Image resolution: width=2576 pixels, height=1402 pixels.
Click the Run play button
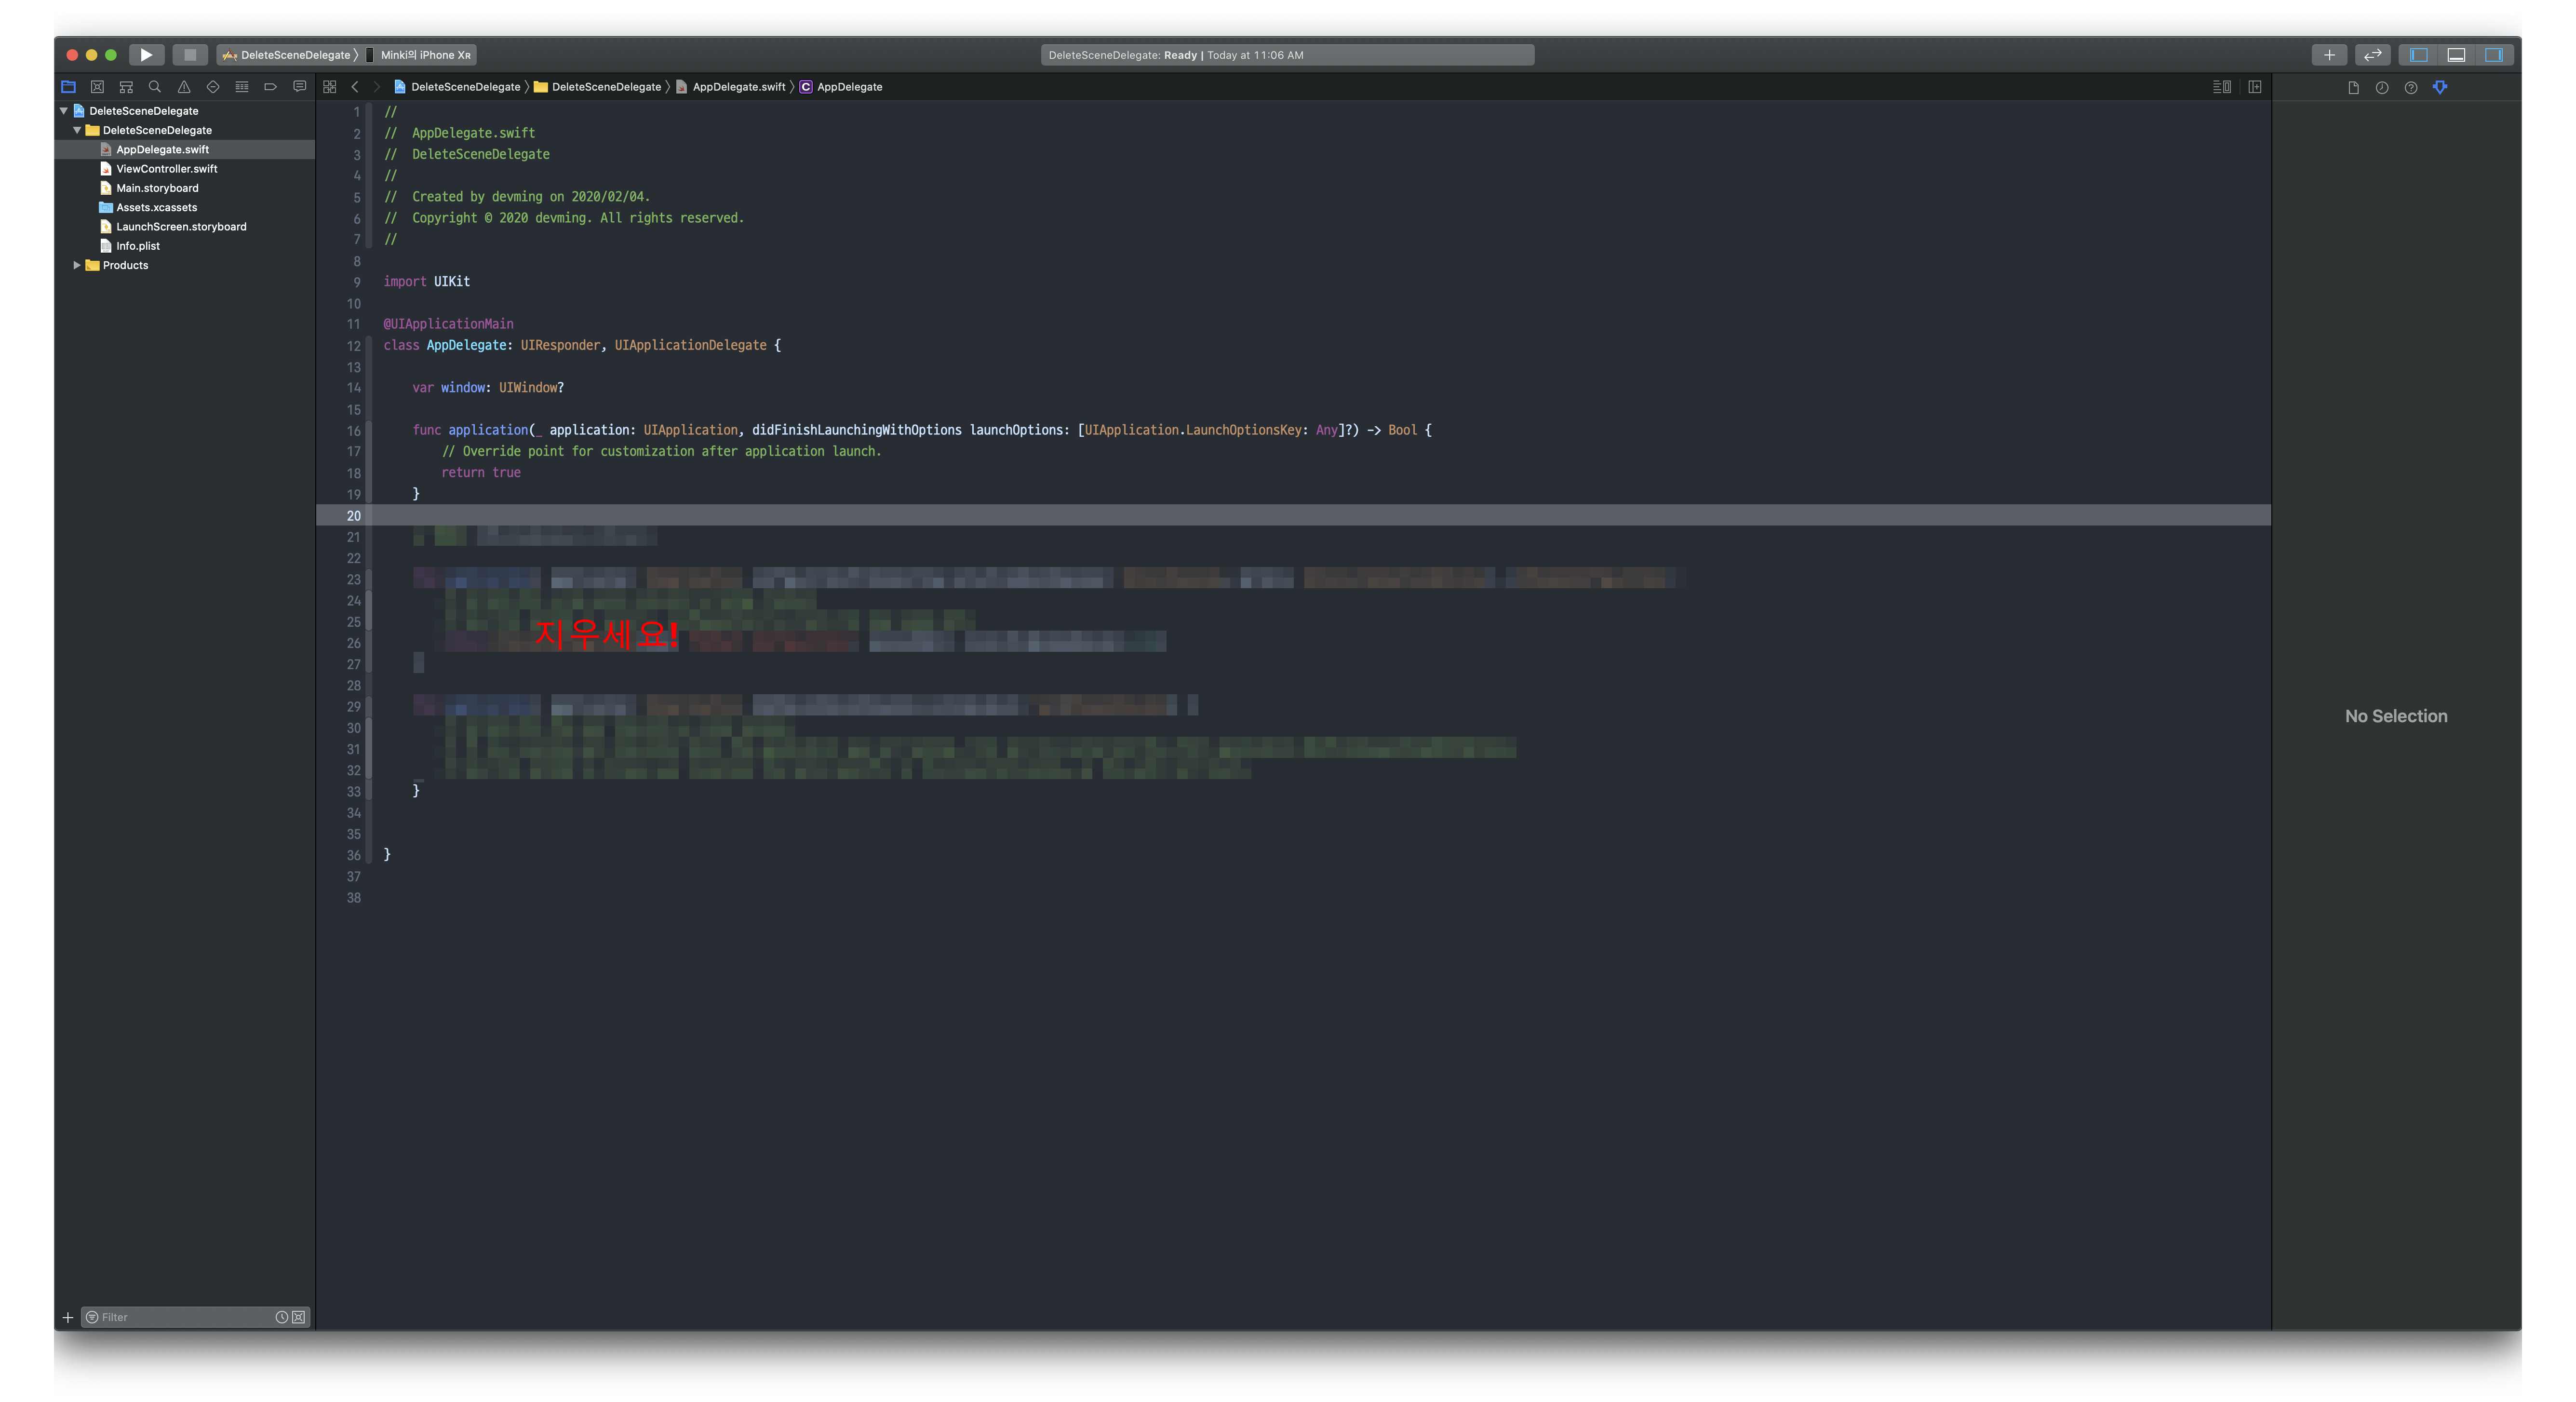coord(146,55)
